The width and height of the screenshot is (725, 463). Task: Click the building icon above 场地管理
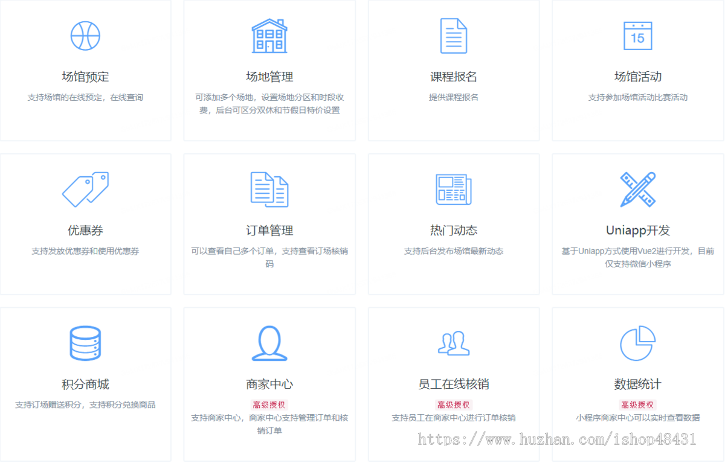[269, 36]
